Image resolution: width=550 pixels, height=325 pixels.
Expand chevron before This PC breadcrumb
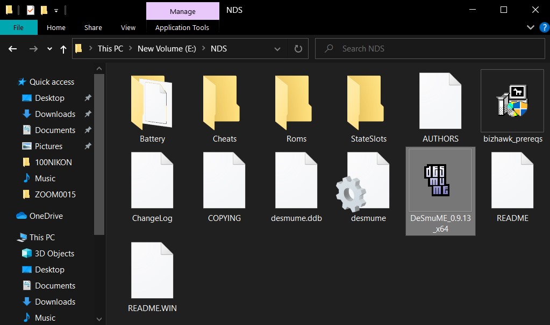coord(90,48)
